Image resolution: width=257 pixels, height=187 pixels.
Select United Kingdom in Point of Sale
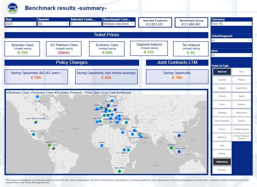pyautogui.click(x=241, y=129)
